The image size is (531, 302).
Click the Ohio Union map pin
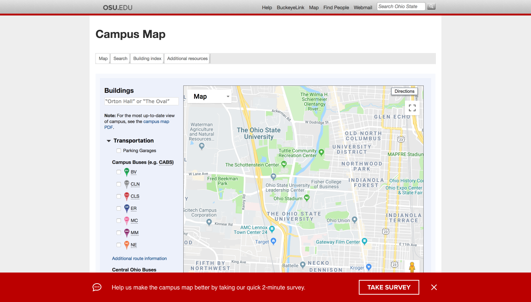click(354, 220)
